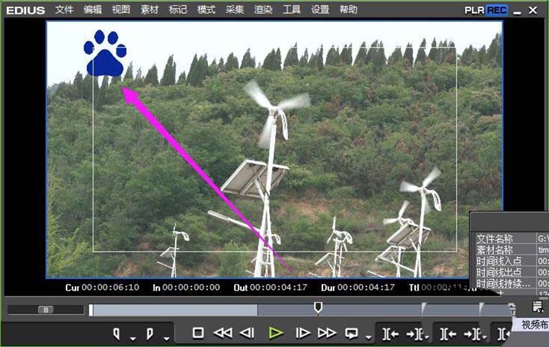Click the position bar start marker
This screenshot has width=549, height=347.
(91, 310)
